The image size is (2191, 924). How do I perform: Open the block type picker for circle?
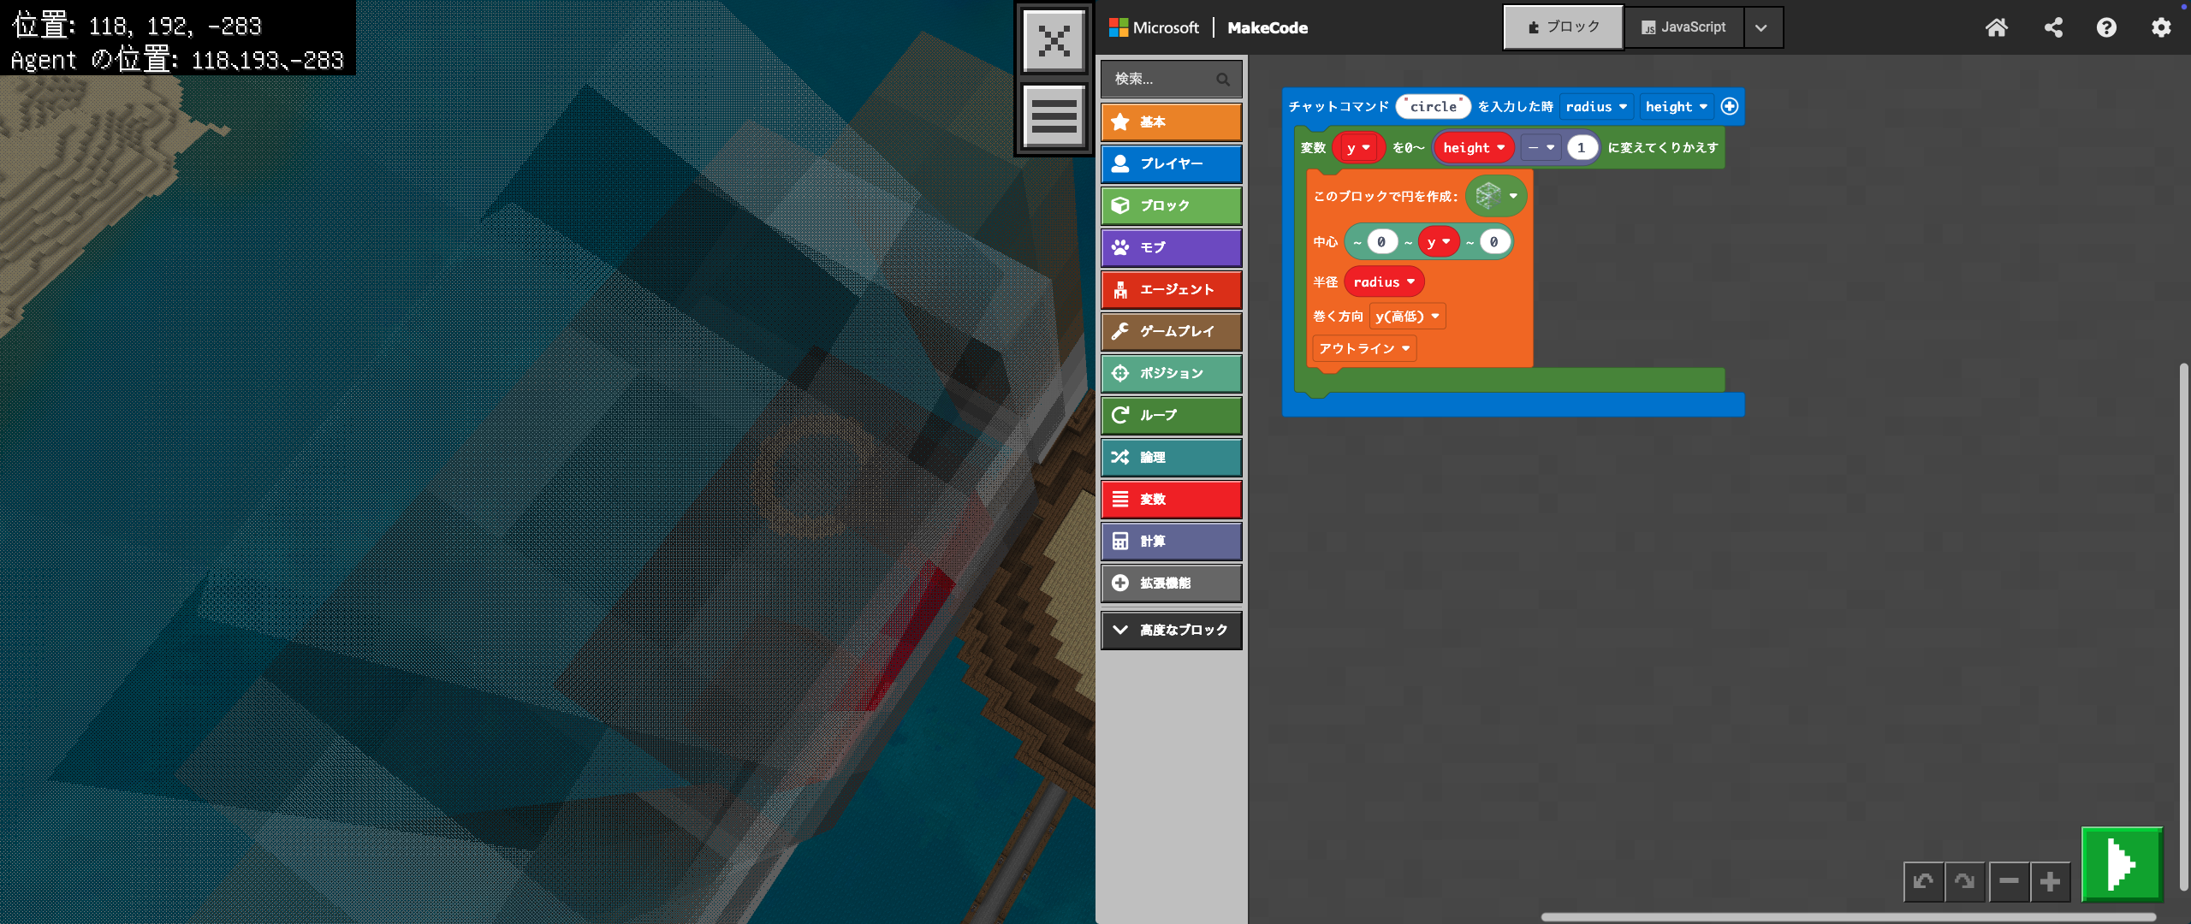[1495, 196]
